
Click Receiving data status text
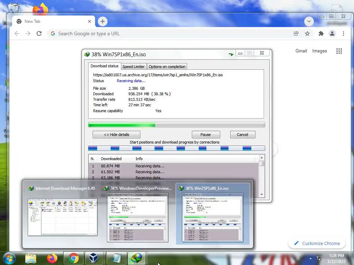coord(131,81)
